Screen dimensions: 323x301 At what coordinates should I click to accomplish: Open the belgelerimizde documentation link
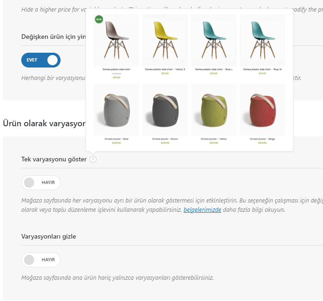tap(202, 209)
